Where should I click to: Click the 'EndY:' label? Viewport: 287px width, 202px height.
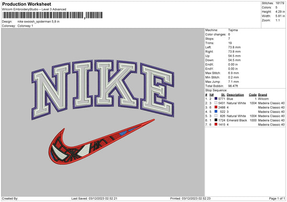tap(210, 69)
